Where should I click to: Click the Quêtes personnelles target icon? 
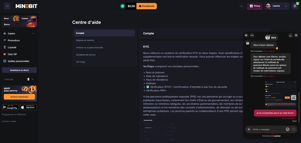tap(5, 61)
